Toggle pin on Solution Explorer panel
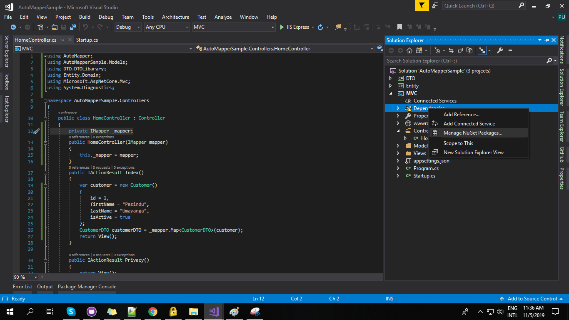The height and width of the screenshot is (320, 569). click(547, 40)
